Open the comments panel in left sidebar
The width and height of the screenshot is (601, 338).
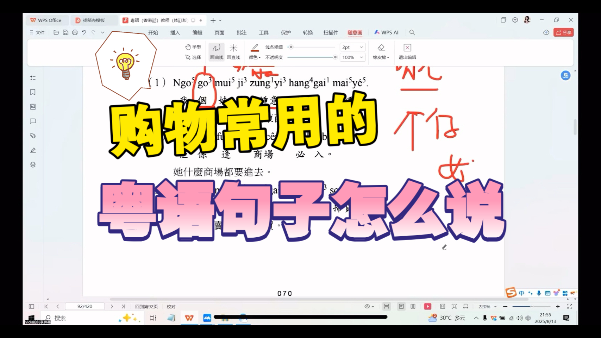point(33,121)
